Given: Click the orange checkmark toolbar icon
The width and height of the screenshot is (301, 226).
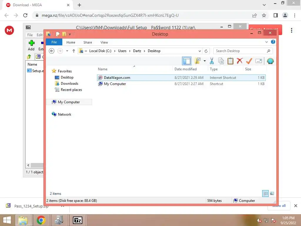Looking at the screenshot, I should (249, 61).
